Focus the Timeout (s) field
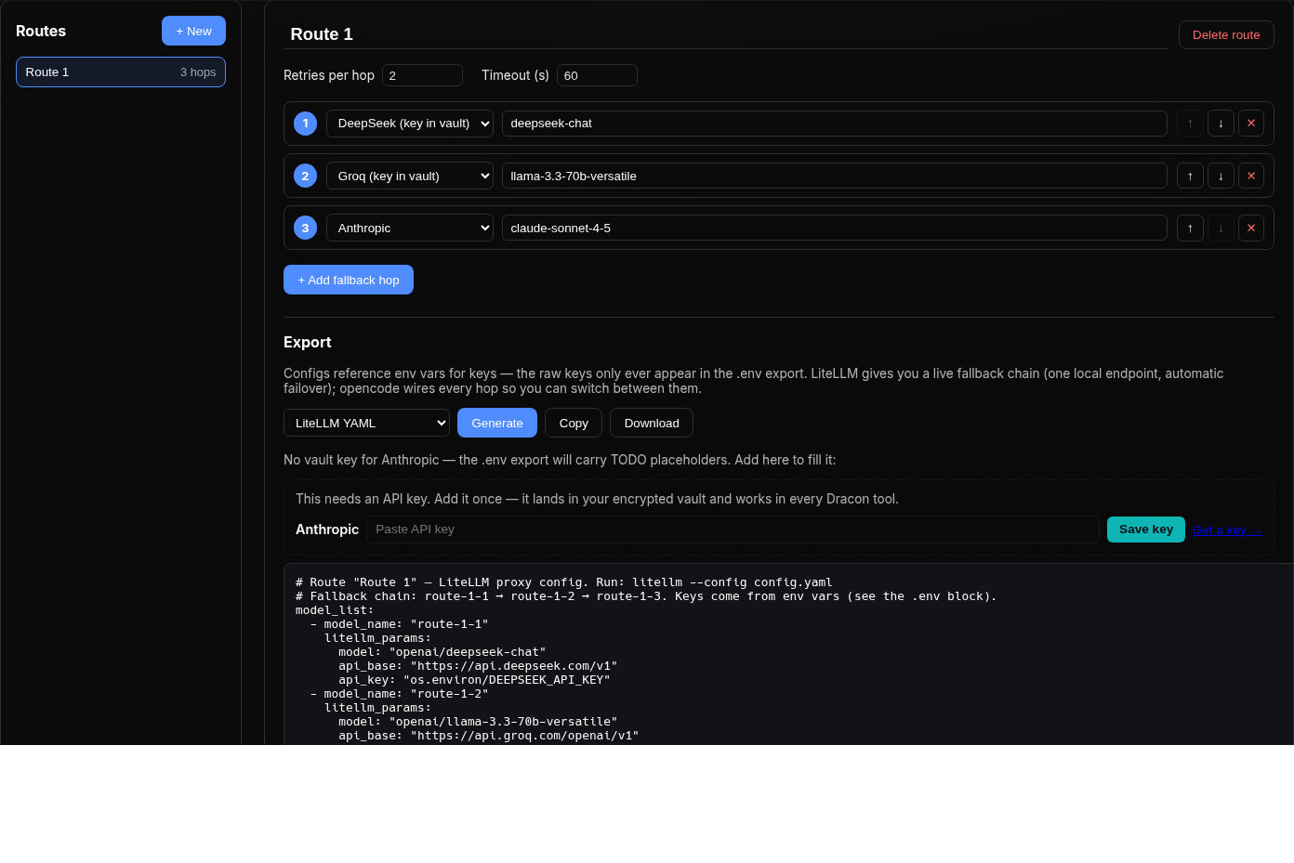 tap(597, 75)
